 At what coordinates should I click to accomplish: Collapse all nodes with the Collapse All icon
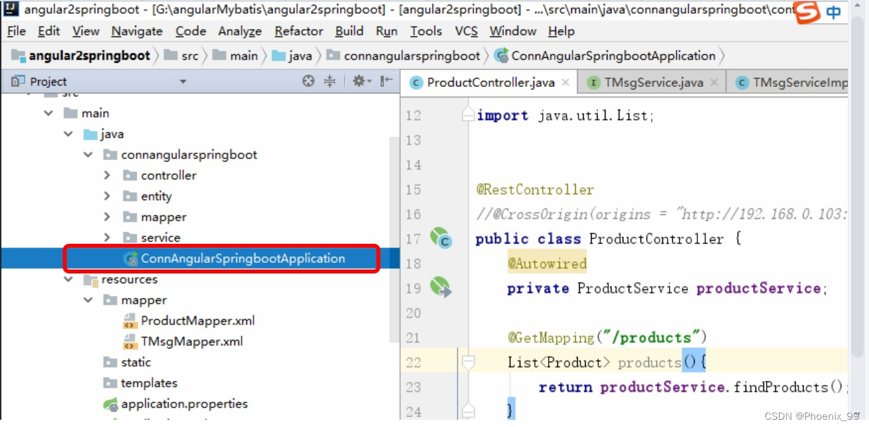(330, 81)
